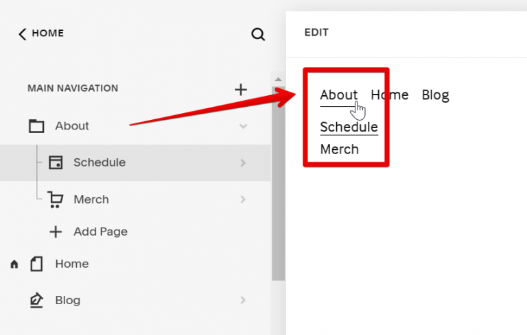Select Blog in the preview navigation
527x335 pixels.
point(435,95)
